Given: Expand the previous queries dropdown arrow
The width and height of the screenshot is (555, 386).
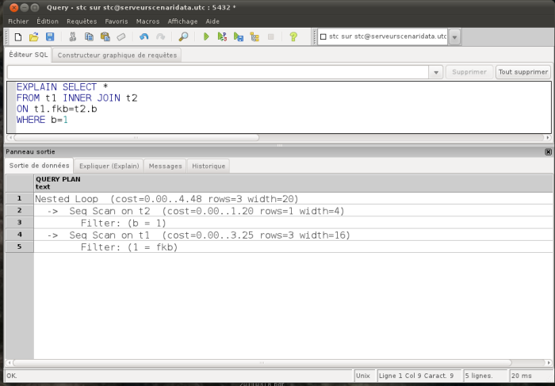Looking at the screenshot, I should click(436, 72).
